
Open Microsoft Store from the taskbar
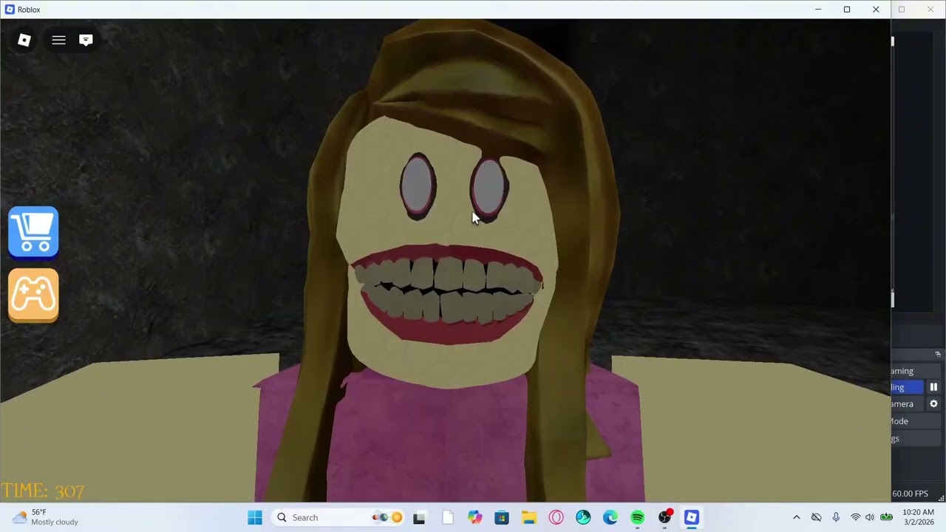(502, 517)
